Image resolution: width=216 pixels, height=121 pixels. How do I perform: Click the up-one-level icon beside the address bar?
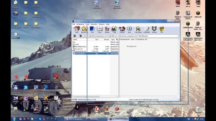(75, 36)
